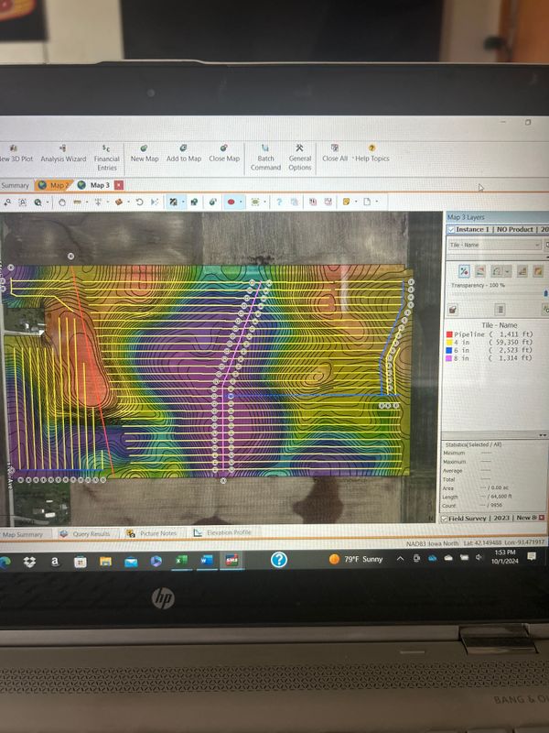Open the notification center icon
This screenshot has width=549, height=733.
pos(532,556)
